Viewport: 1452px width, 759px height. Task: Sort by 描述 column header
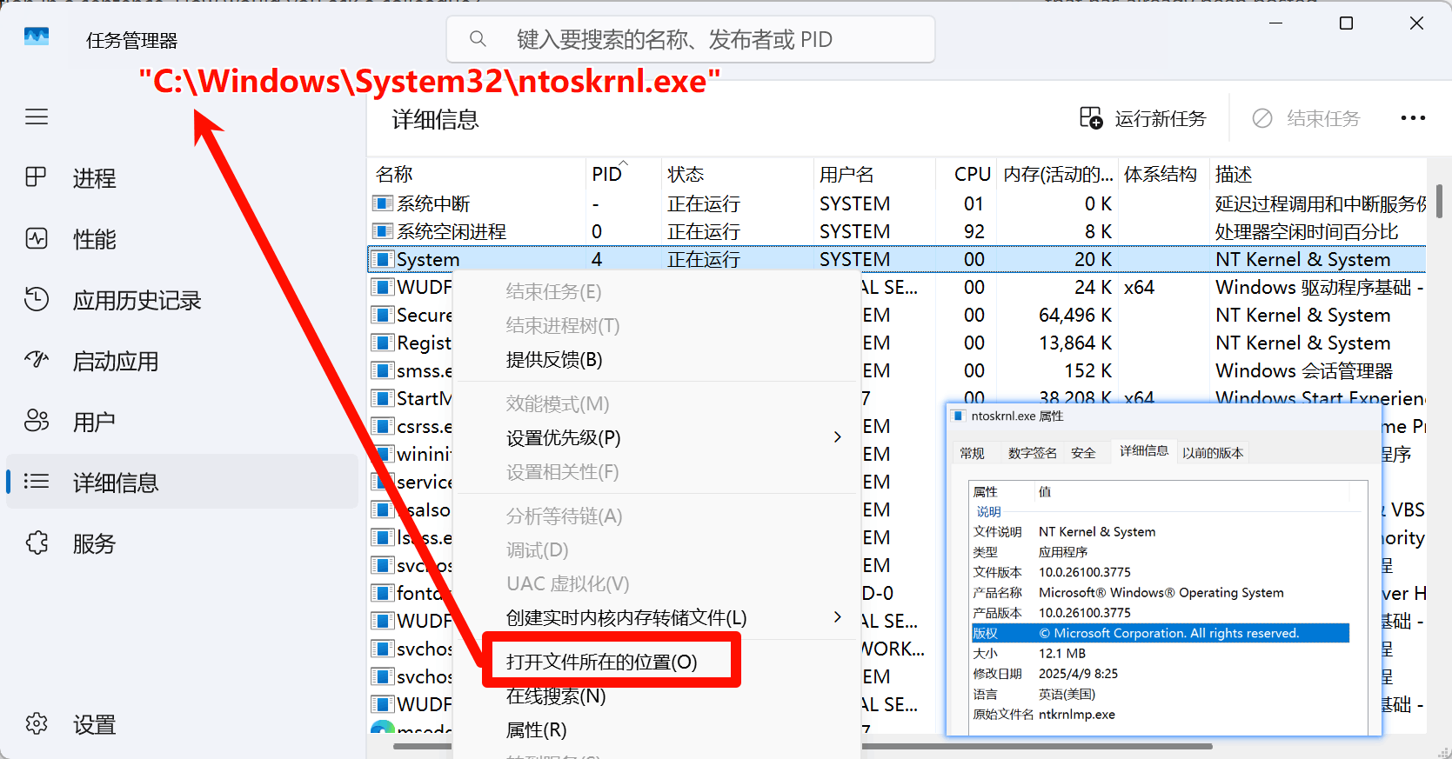[x=1318, y=174]
